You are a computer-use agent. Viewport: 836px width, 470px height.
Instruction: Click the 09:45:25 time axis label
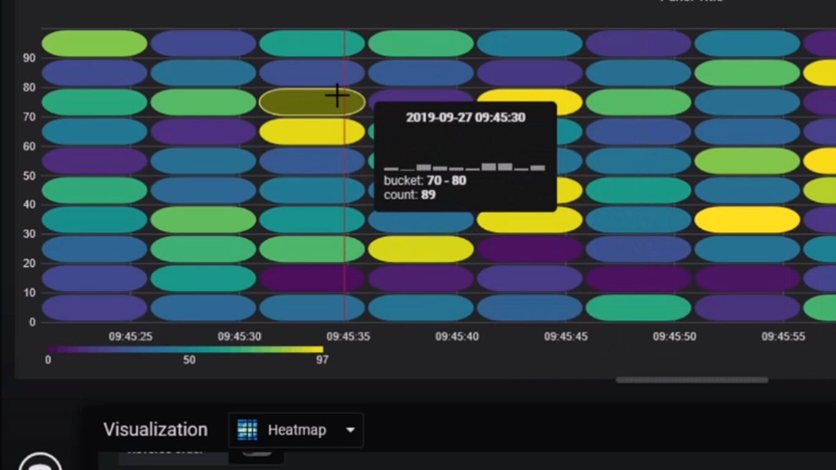pos(131,337)
